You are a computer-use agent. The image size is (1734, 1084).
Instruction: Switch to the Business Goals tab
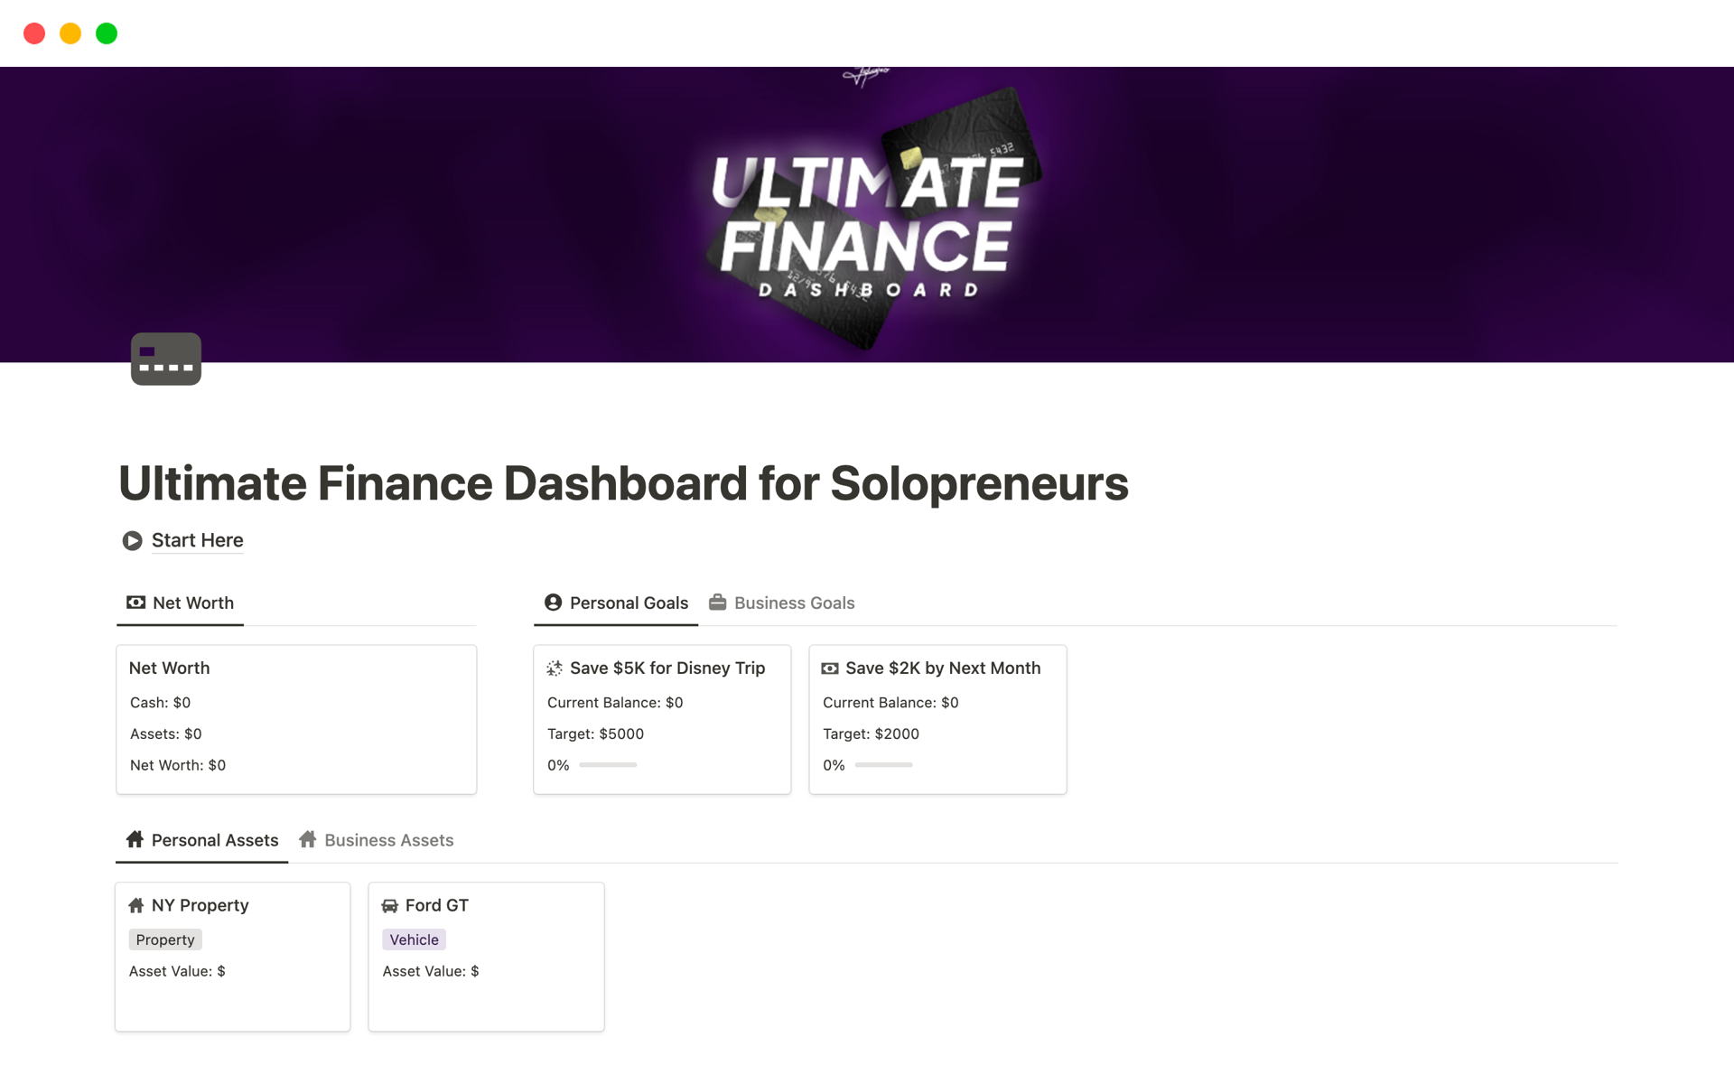(x=793, y=603)
